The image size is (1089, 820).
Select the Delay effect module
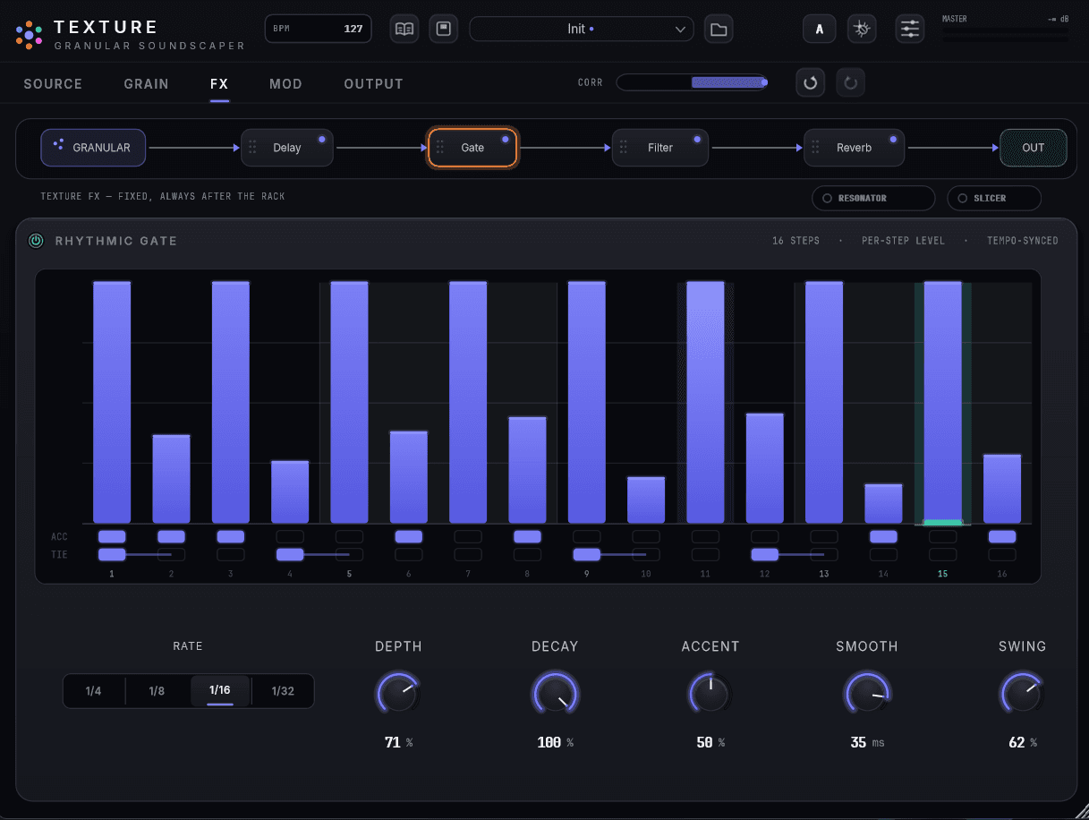[x=287, y=148]
